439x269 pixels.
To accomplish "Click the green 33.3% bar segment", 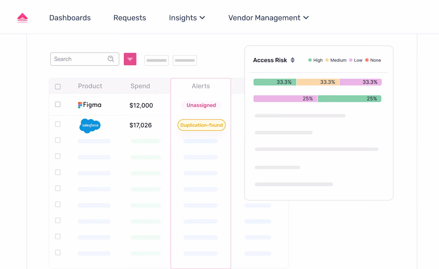I will coord(275,82).
